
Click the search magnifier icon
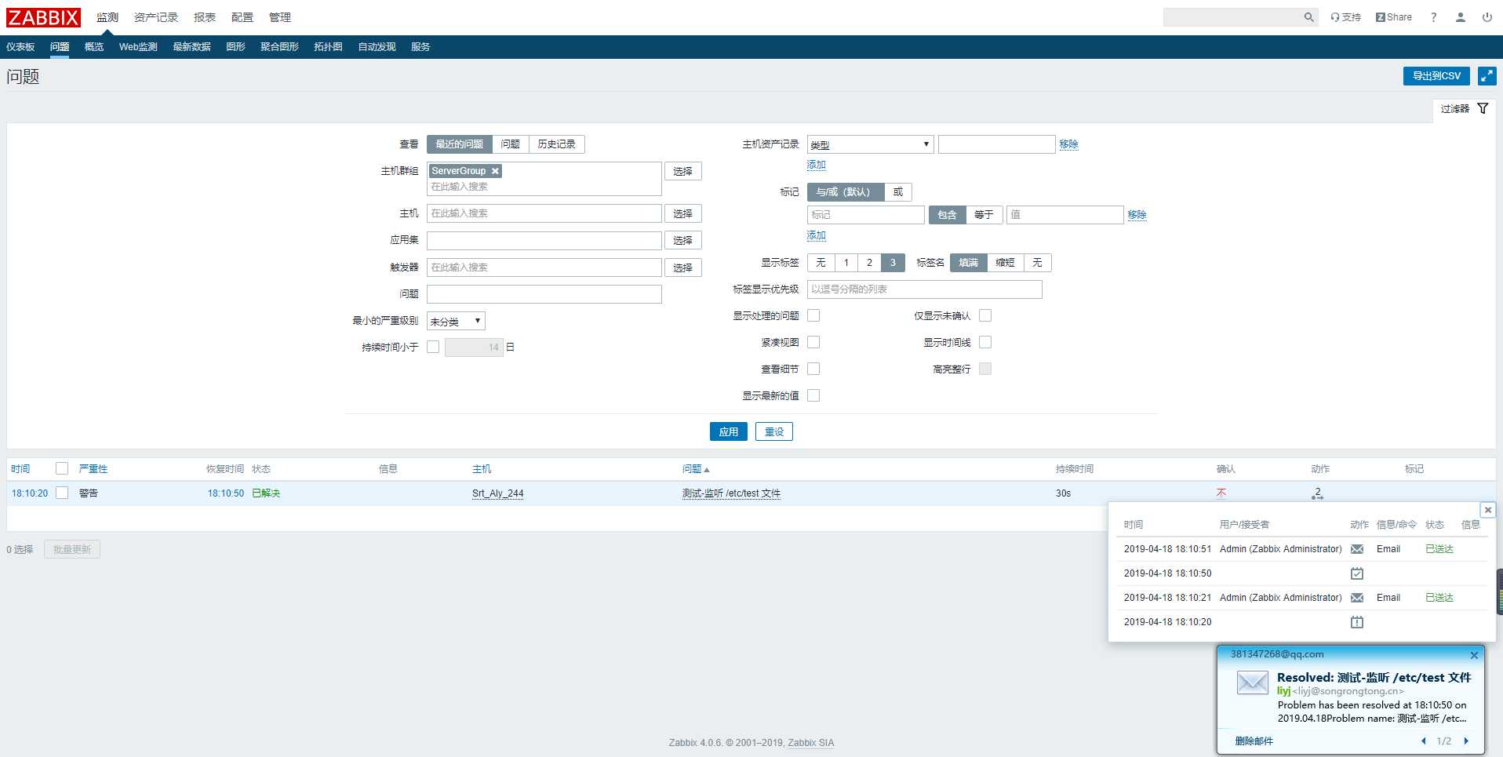click(1308, 17)
